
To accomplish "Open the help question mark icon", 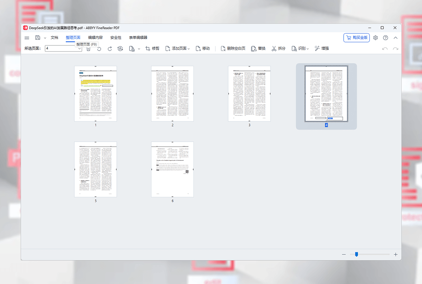I will [x=385, y=38].
